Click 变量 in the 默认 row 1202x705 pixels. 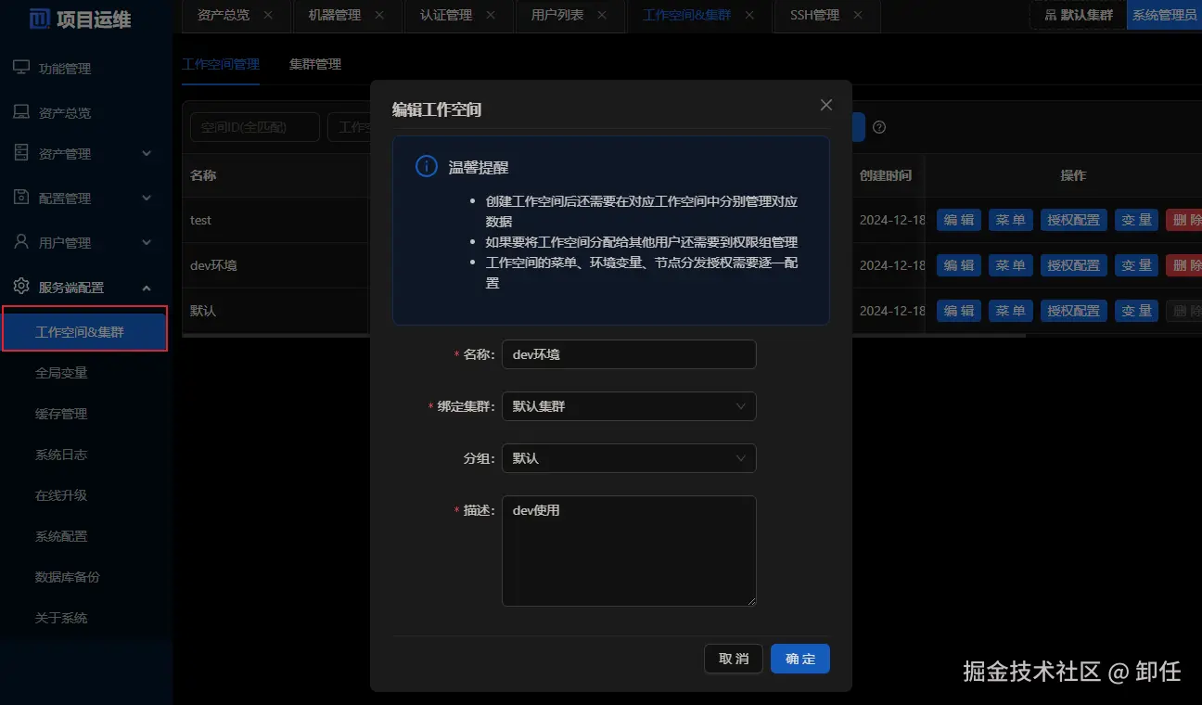click(1137, 311)
